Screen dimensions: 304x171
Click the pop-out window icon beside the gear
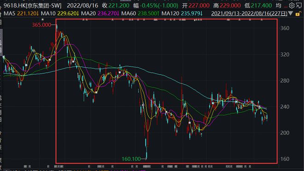(x=299, y=6)
